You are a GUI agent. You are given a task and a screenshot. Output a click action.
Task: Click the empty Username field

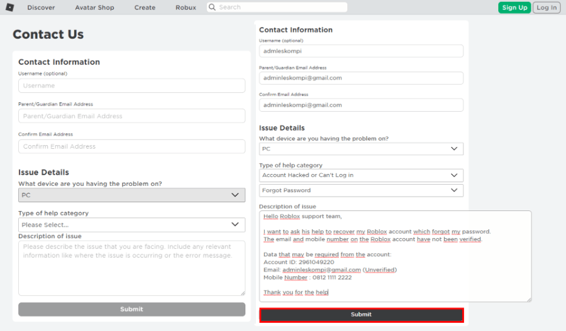point(132,86)
